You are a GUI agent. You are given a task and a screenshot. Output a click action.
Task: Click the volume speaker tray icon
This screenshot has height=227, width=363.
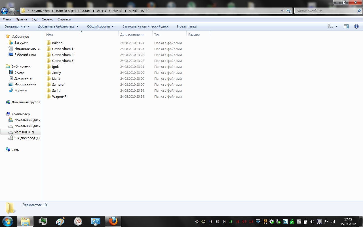[312, 222]
